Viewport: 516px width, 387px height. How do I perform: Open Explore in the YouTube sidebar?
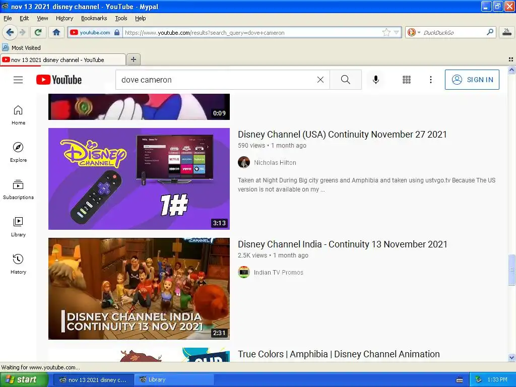[18, 152]
